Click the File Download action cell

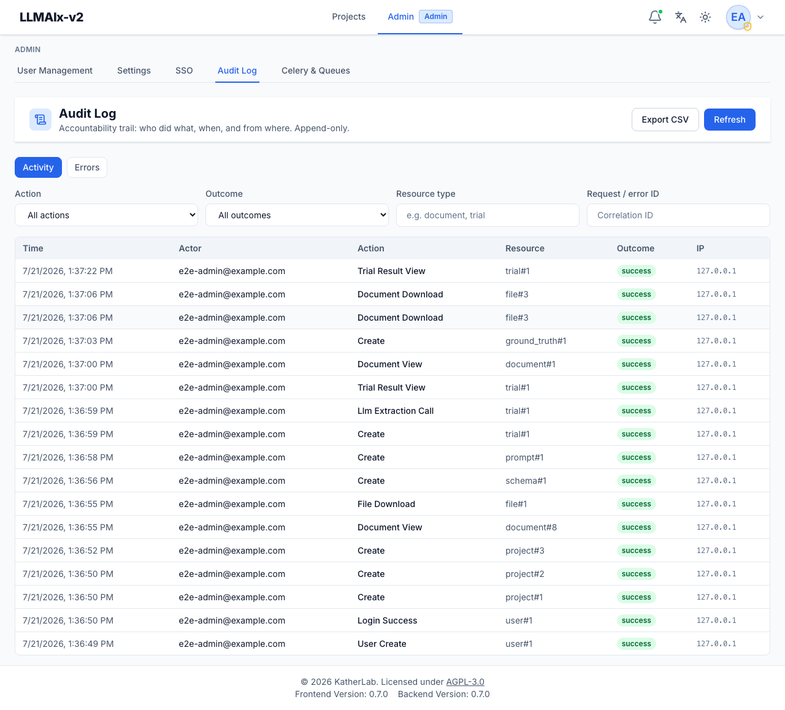(386, 504)
